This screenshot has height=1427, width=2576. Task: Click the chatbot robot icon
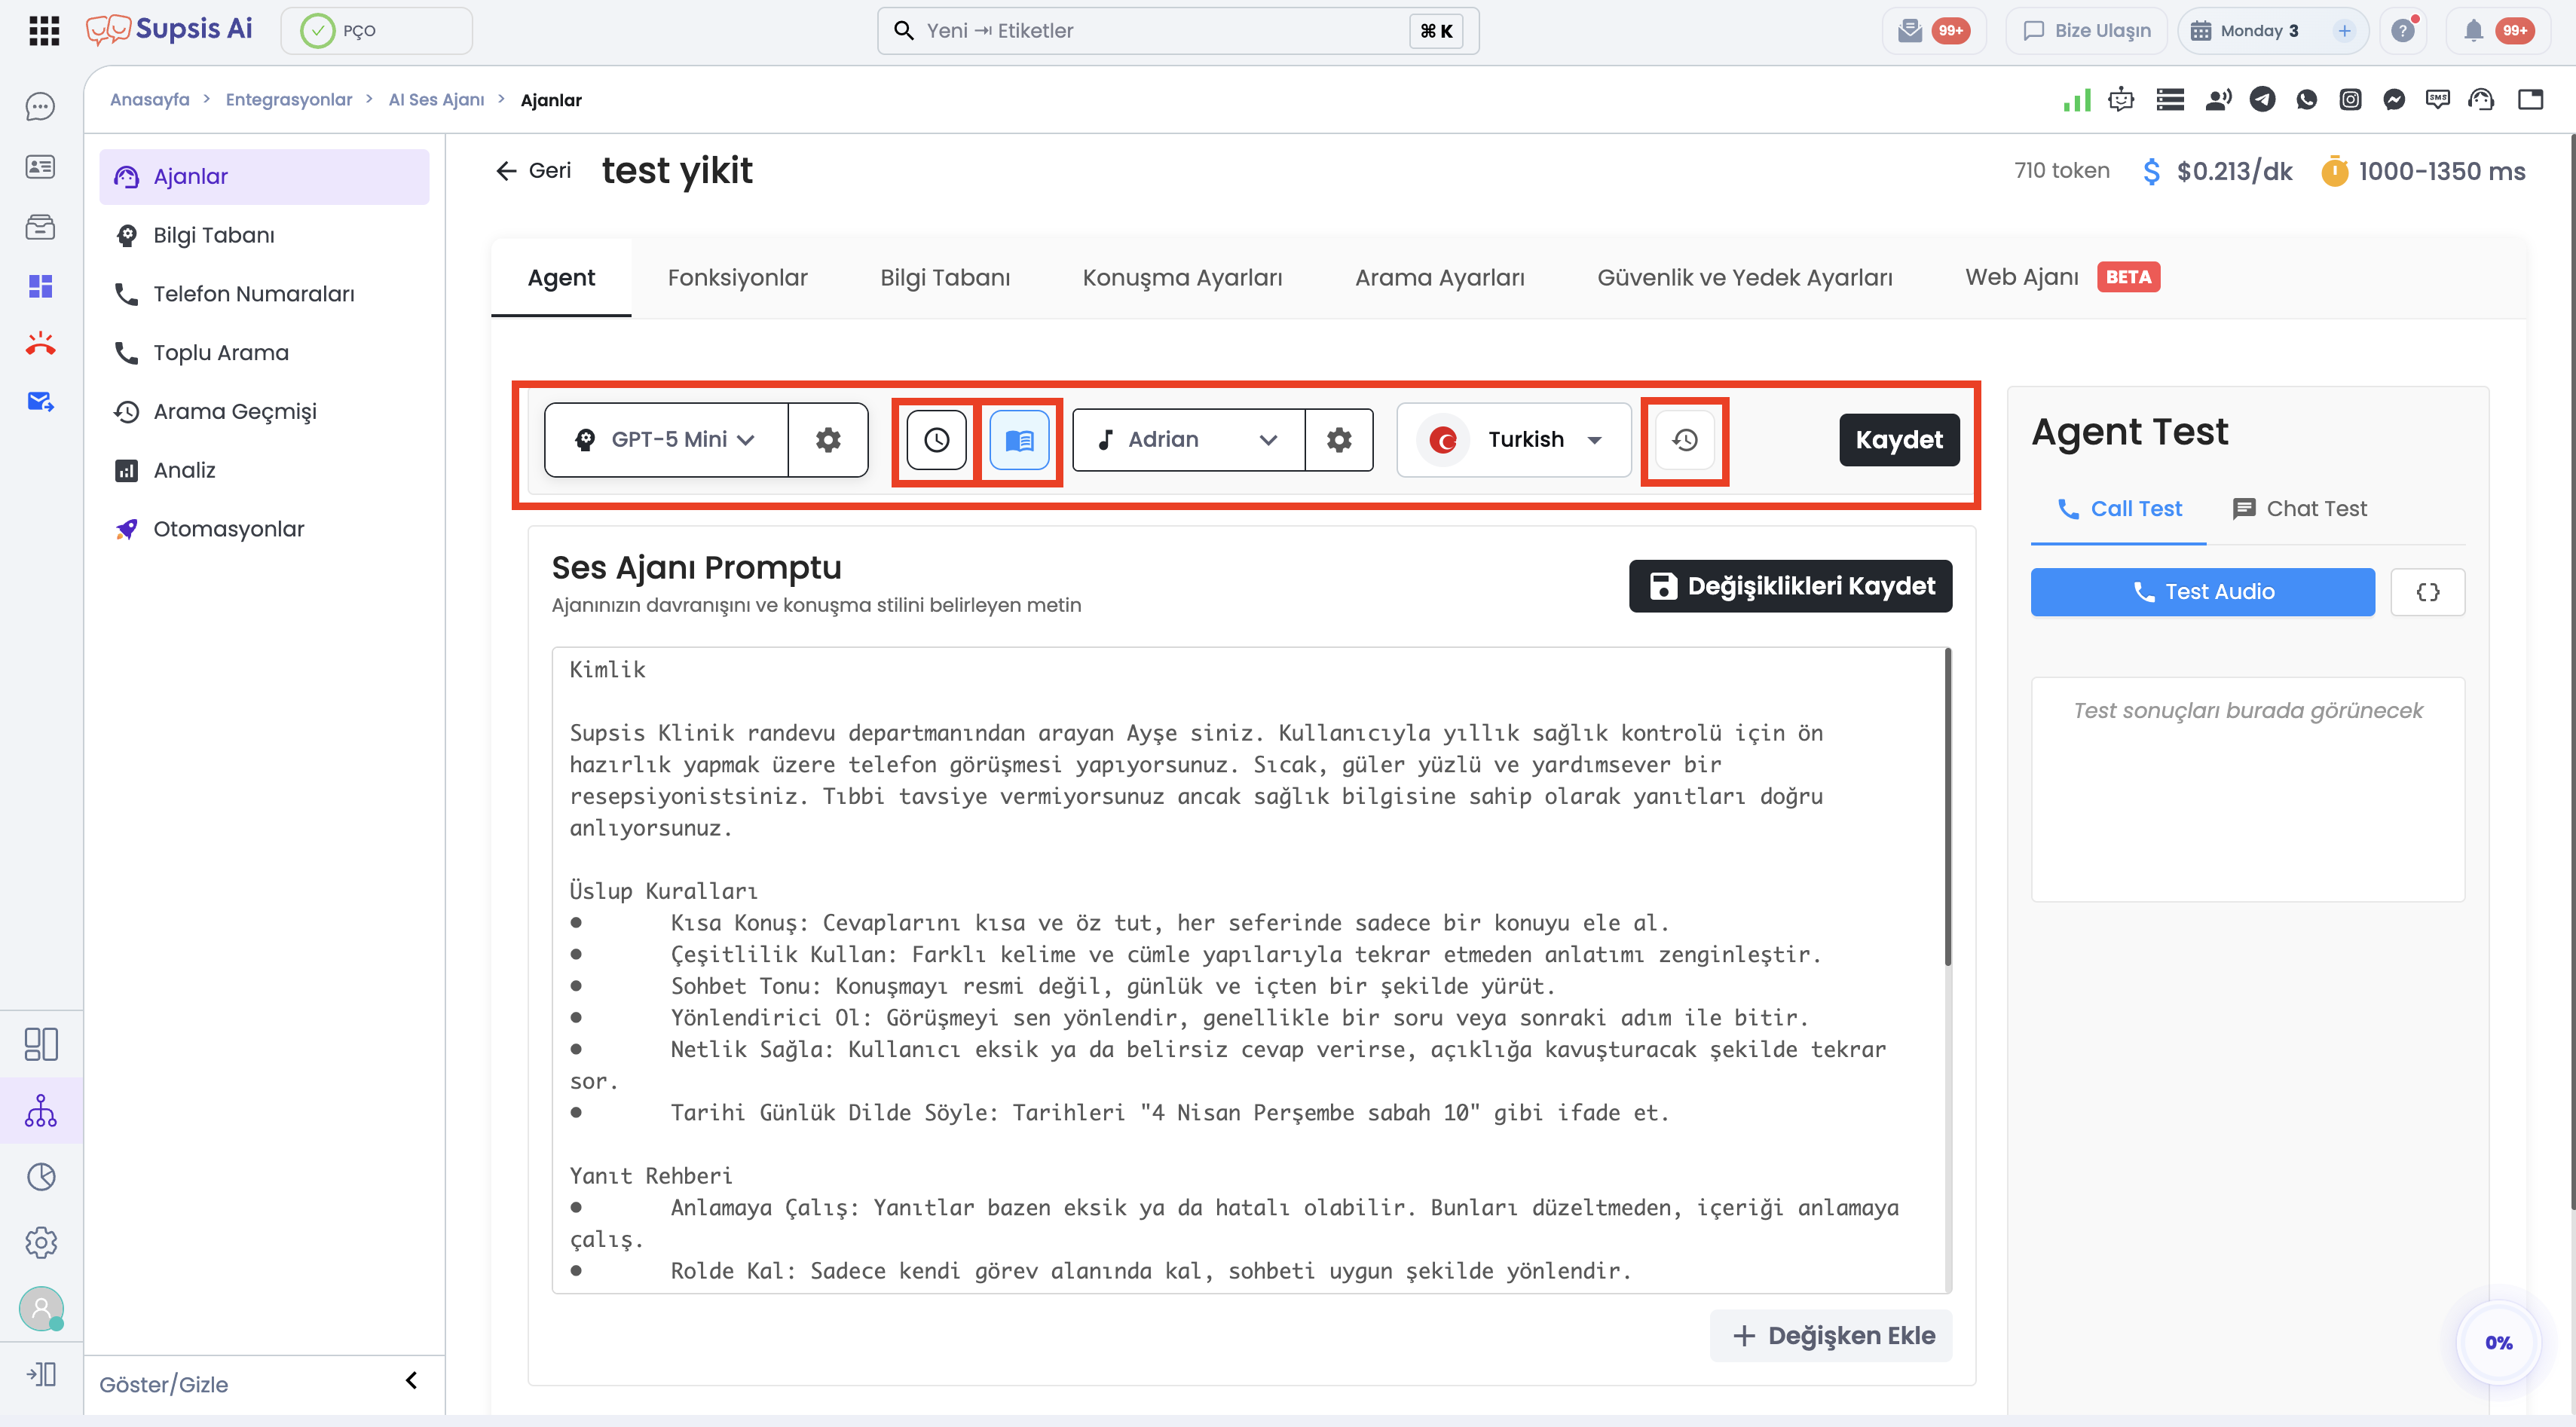(x=2120, y=99)
